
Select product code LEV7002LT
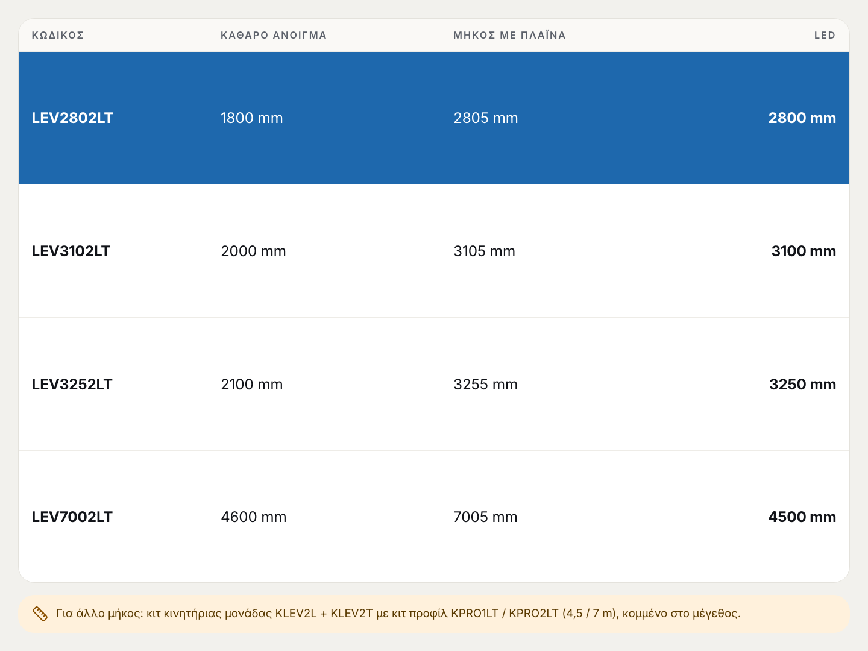[72, 517]
